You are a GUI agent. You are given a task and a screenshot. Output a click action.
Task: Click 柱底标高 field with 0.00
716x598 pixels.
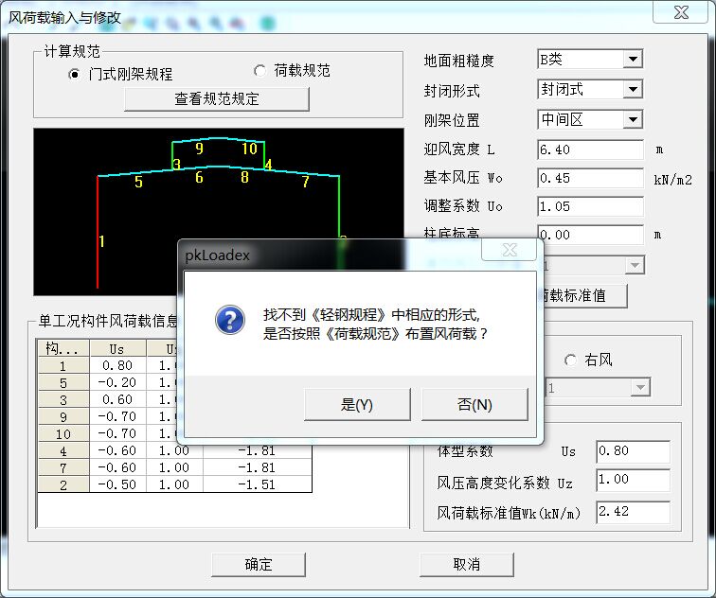click(590, 235)
